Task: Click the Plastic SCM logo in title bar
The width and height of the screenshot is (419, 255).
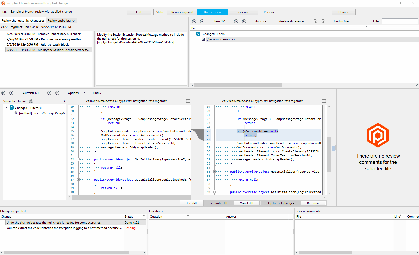Action: (3, 3)
